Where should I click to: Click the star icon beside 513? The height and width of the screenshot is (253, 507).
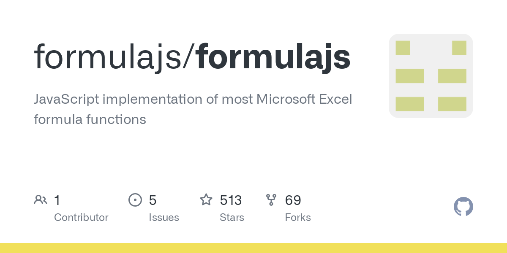206,199
